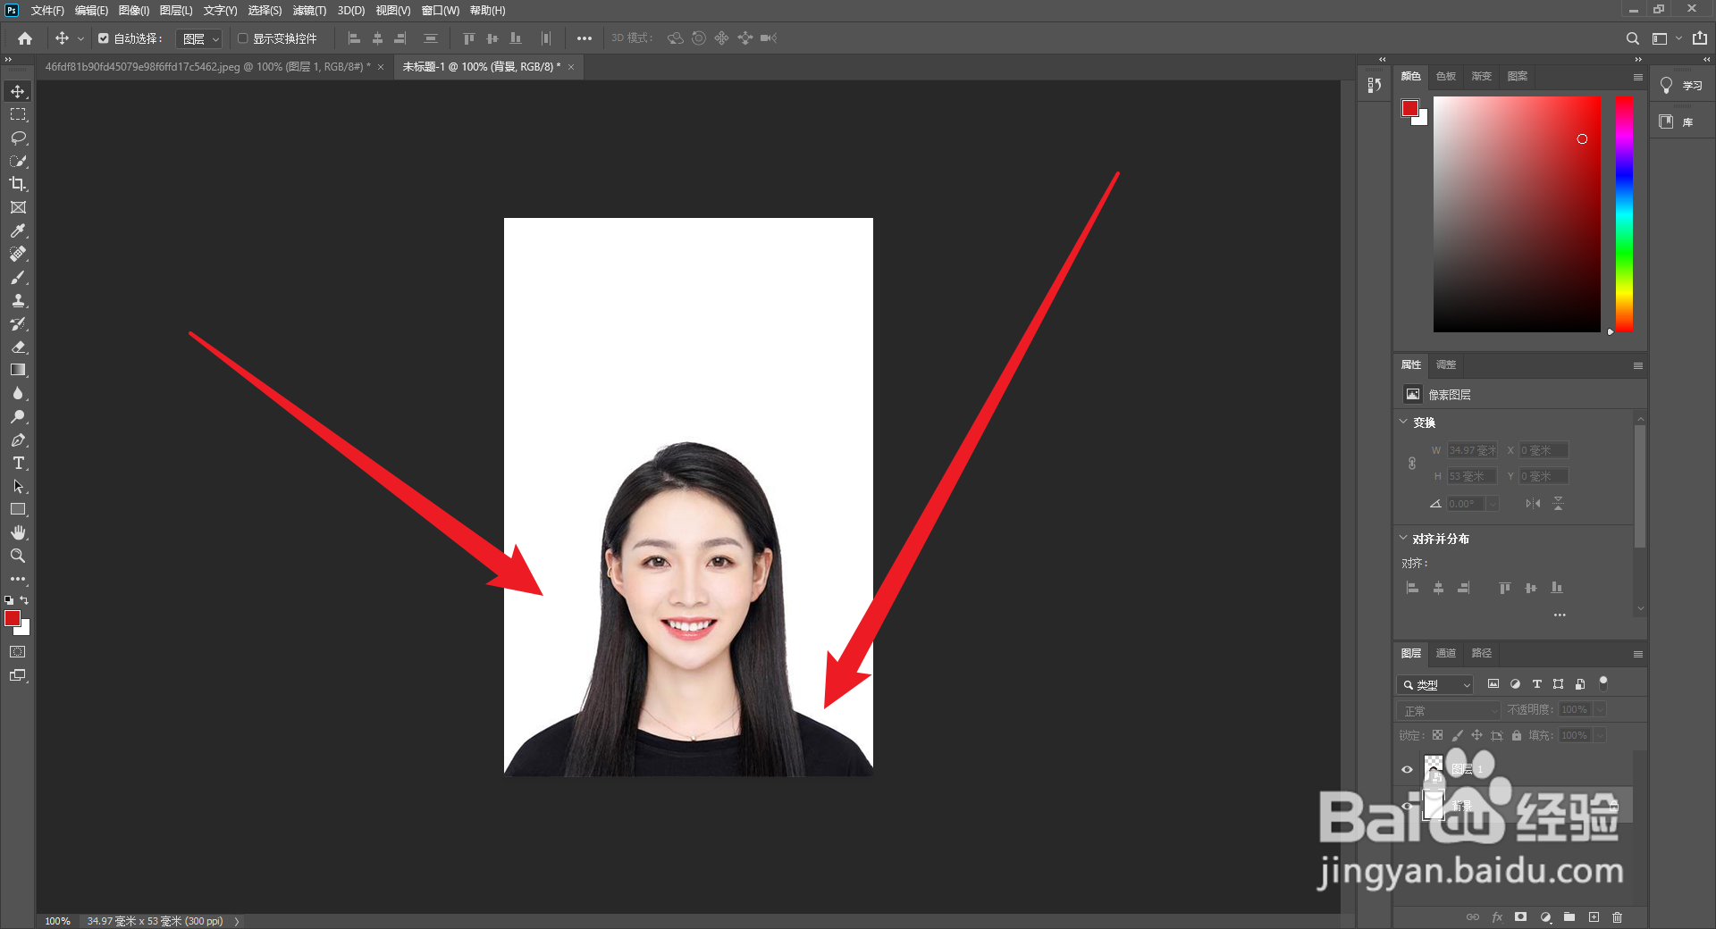Switch to the 通道 tab
The image size is (1716, 929).
tap(1445, 653)
